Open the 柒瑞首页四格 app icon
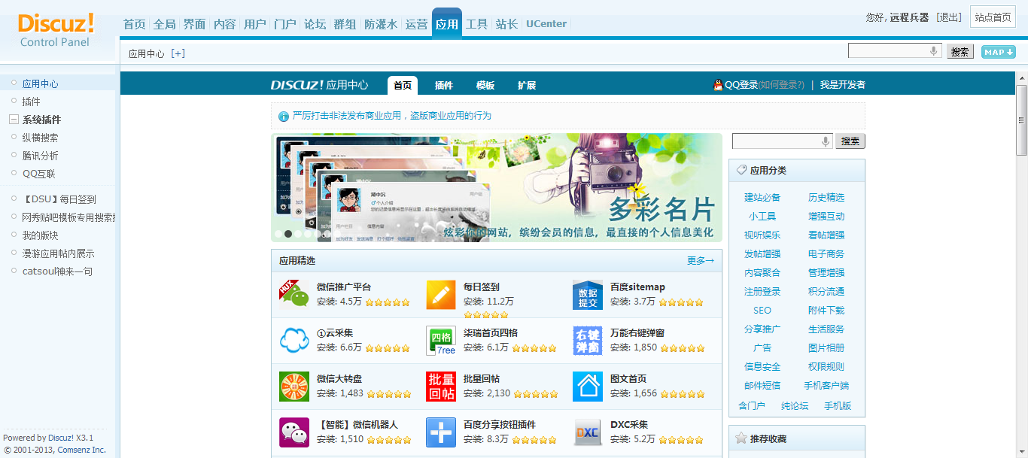Screen dimensions: 1028x458 pyautogui.click(x=441, y=341)
